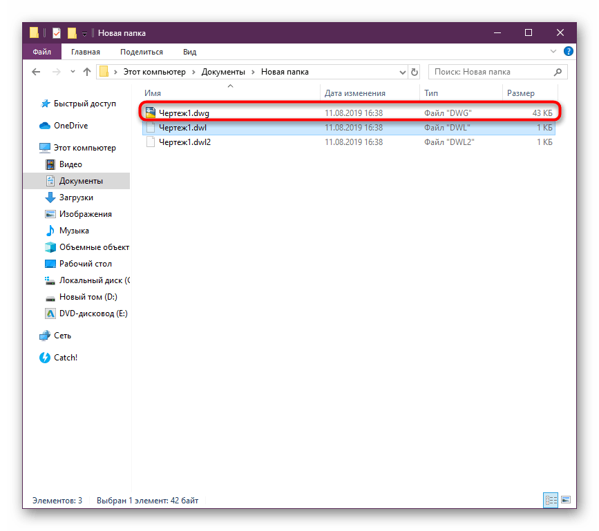Switch to the Поделиться ribbon tab

(142, 52)
